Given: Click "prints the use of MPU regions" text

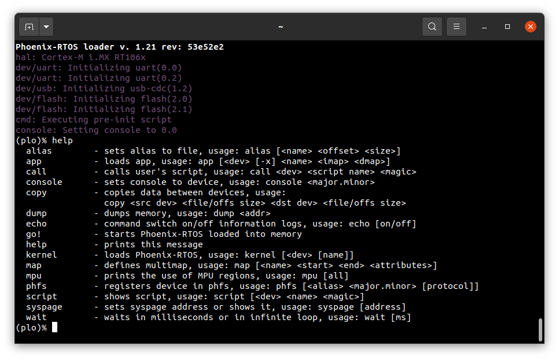Looking at the screenshot, I should (179, 276).
